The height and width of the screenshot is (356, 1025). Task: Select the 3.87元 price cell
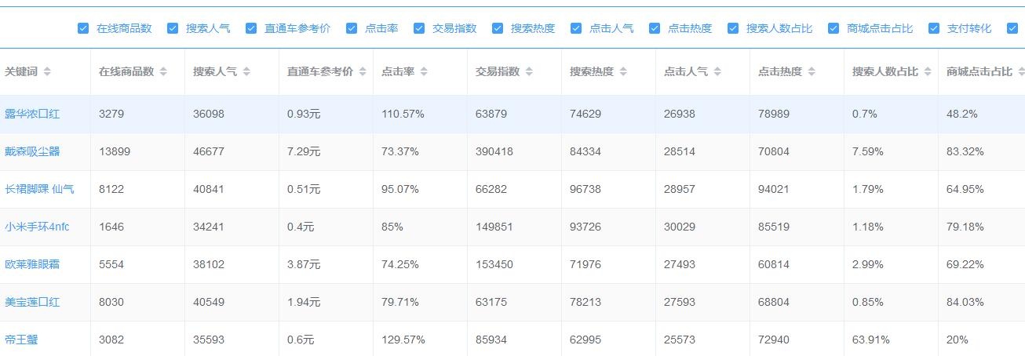point(304,264)
